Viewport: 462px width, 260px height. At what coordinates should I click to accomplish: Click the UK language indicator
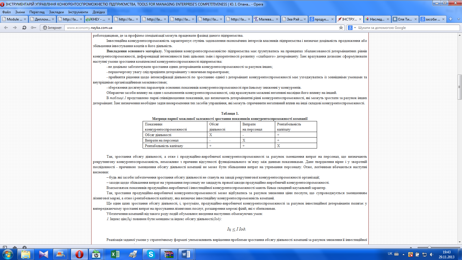point(390,254)
